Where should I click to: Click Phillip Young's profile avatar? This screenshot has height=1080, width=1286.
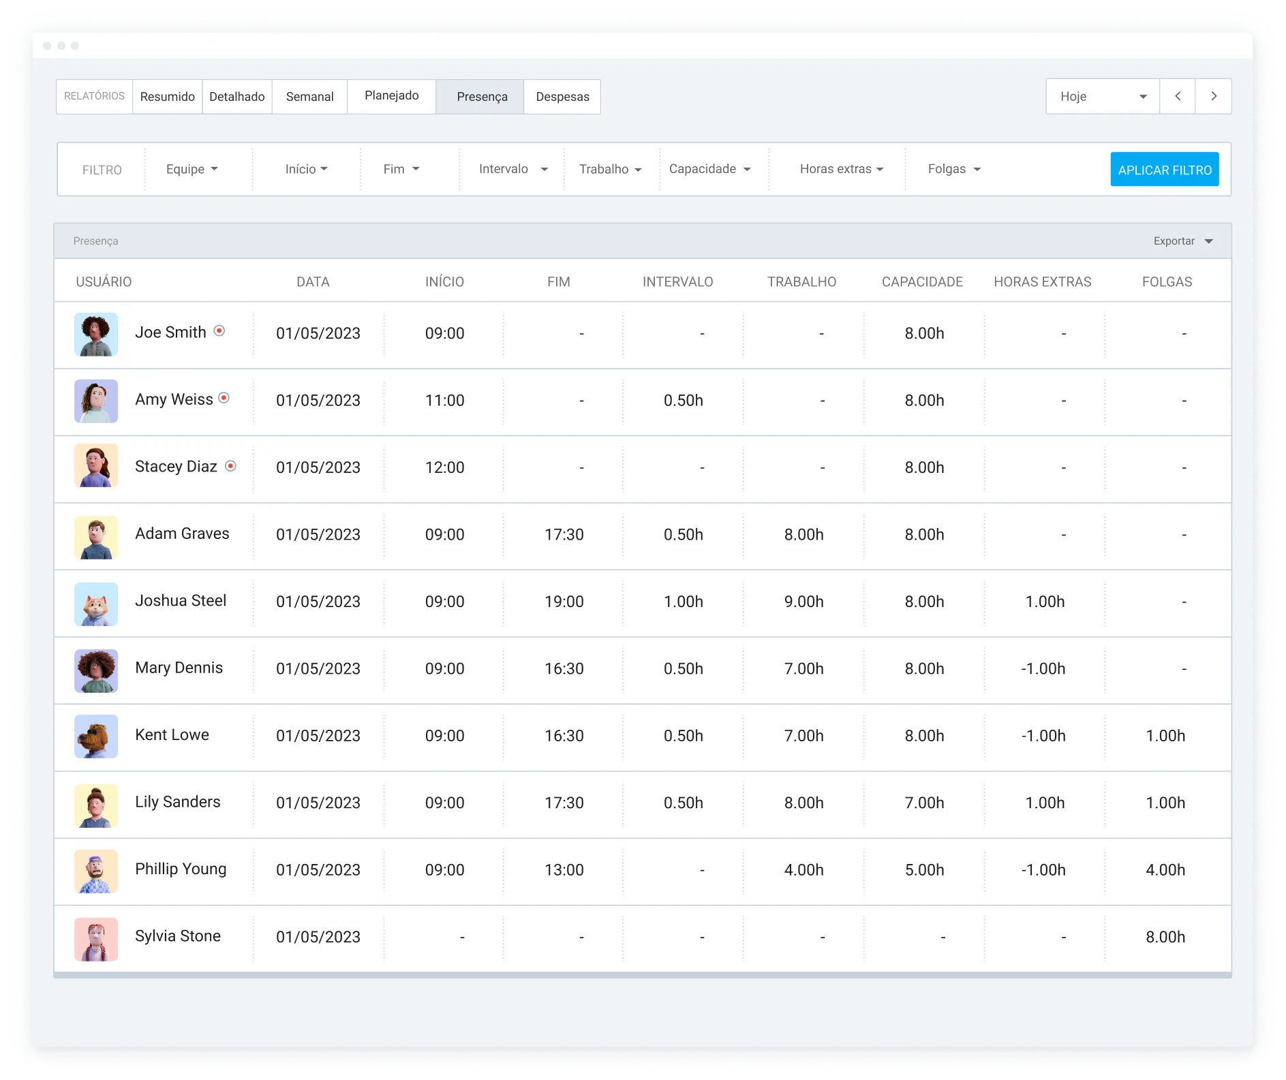click(x=95, y=871)
